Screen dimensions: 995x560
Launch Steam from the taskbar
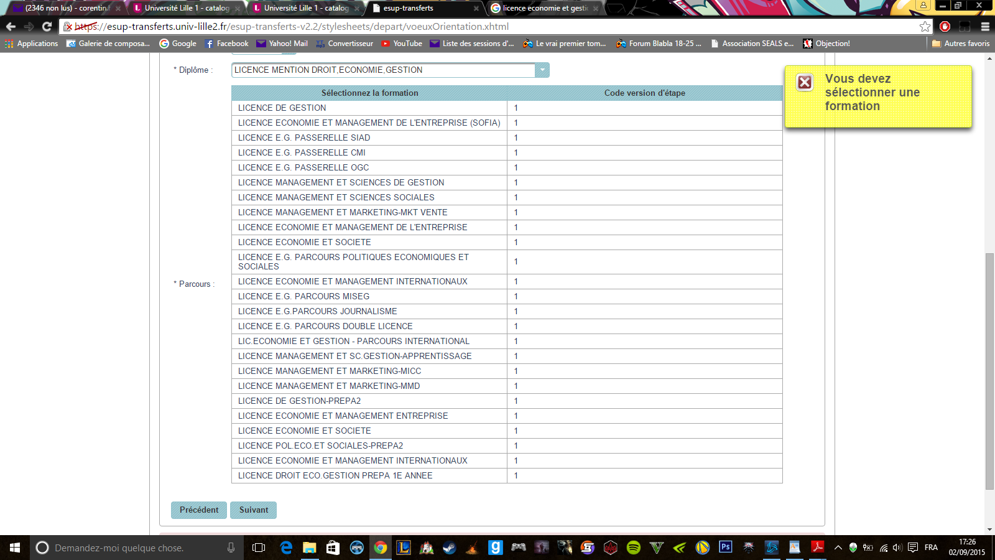coord(449,548)
